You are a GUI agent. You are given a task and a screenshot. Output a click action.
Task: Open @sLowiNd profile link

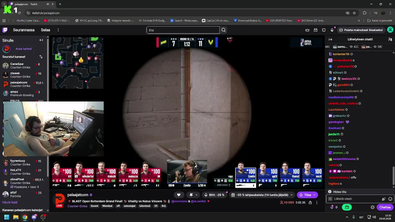[x=198, y=201]
